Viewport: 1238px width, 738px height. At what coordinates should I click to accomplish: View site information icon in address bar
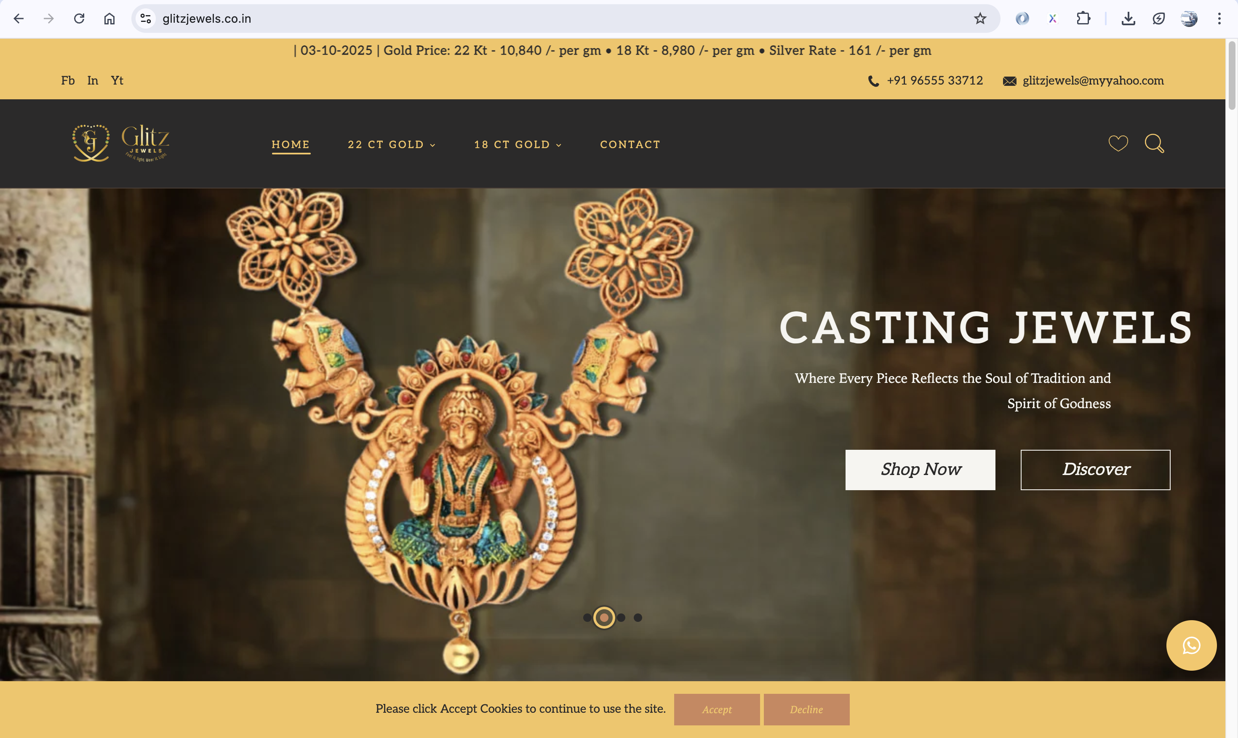145,19
